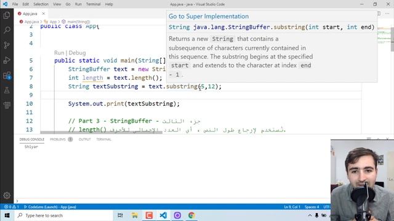Click the Ln 9, Col 1 status item
This screenshot has width=394, height=221.
point(292,207)
